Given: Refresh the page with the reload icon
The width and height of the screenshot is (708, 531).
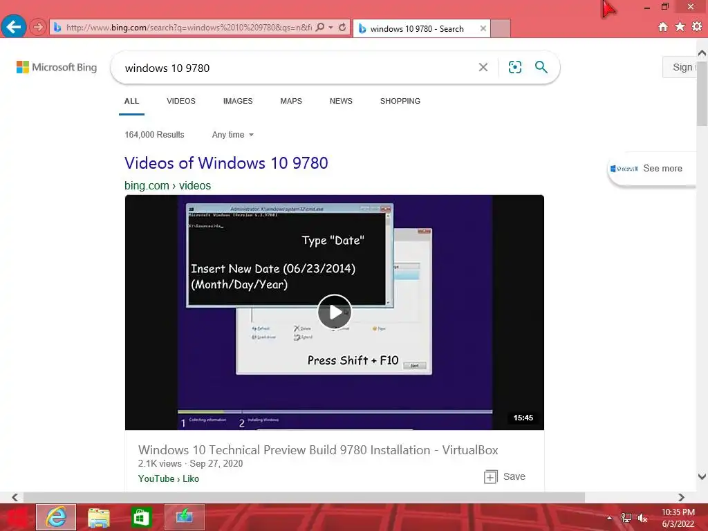Looking at the screenshot, I should [x=342, y=27].
